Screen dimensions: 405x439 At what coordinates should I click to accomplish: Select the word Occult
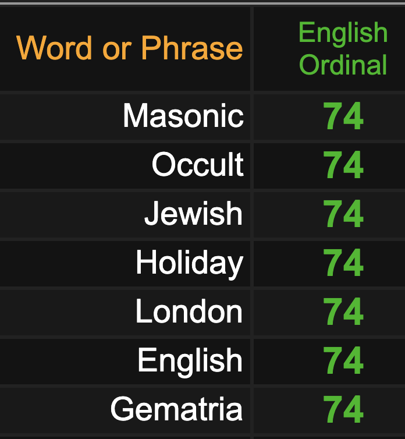198,164
